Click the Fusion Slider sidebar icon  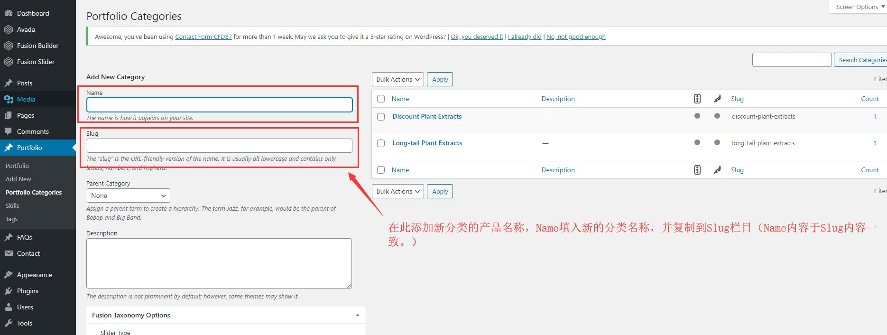[9, 62]
